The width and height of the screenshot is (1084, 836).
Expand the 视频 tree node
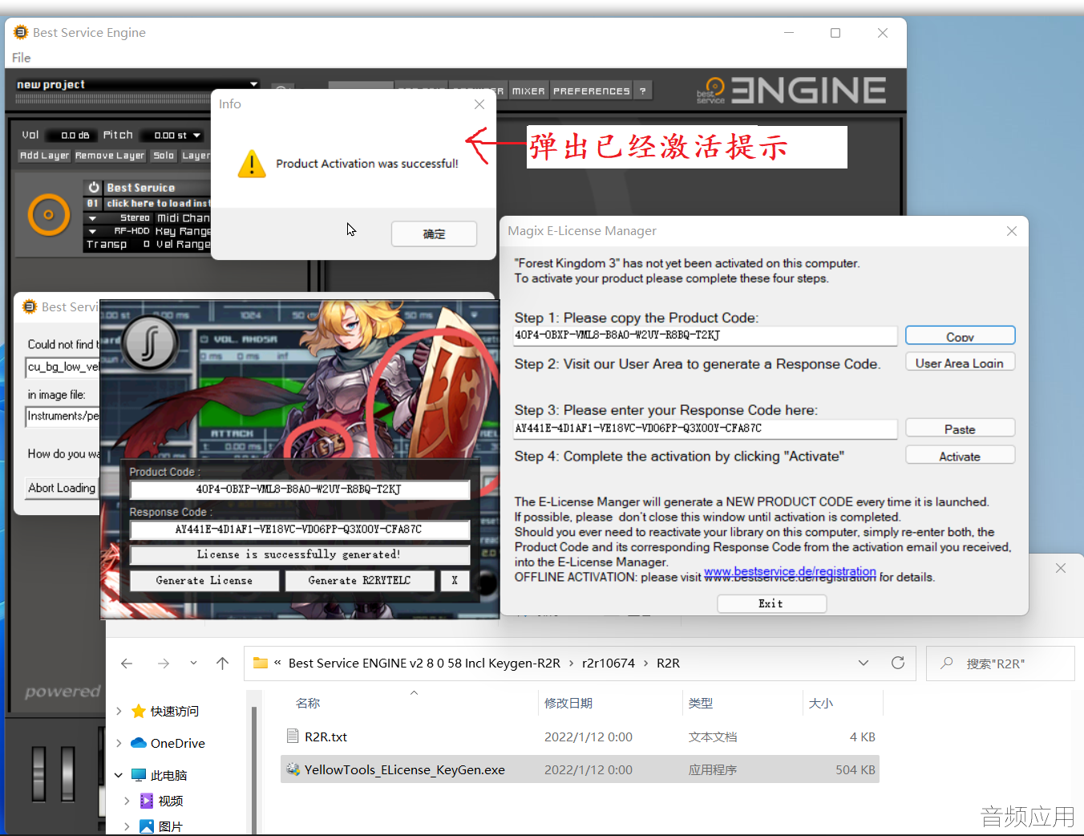(127, 801)
